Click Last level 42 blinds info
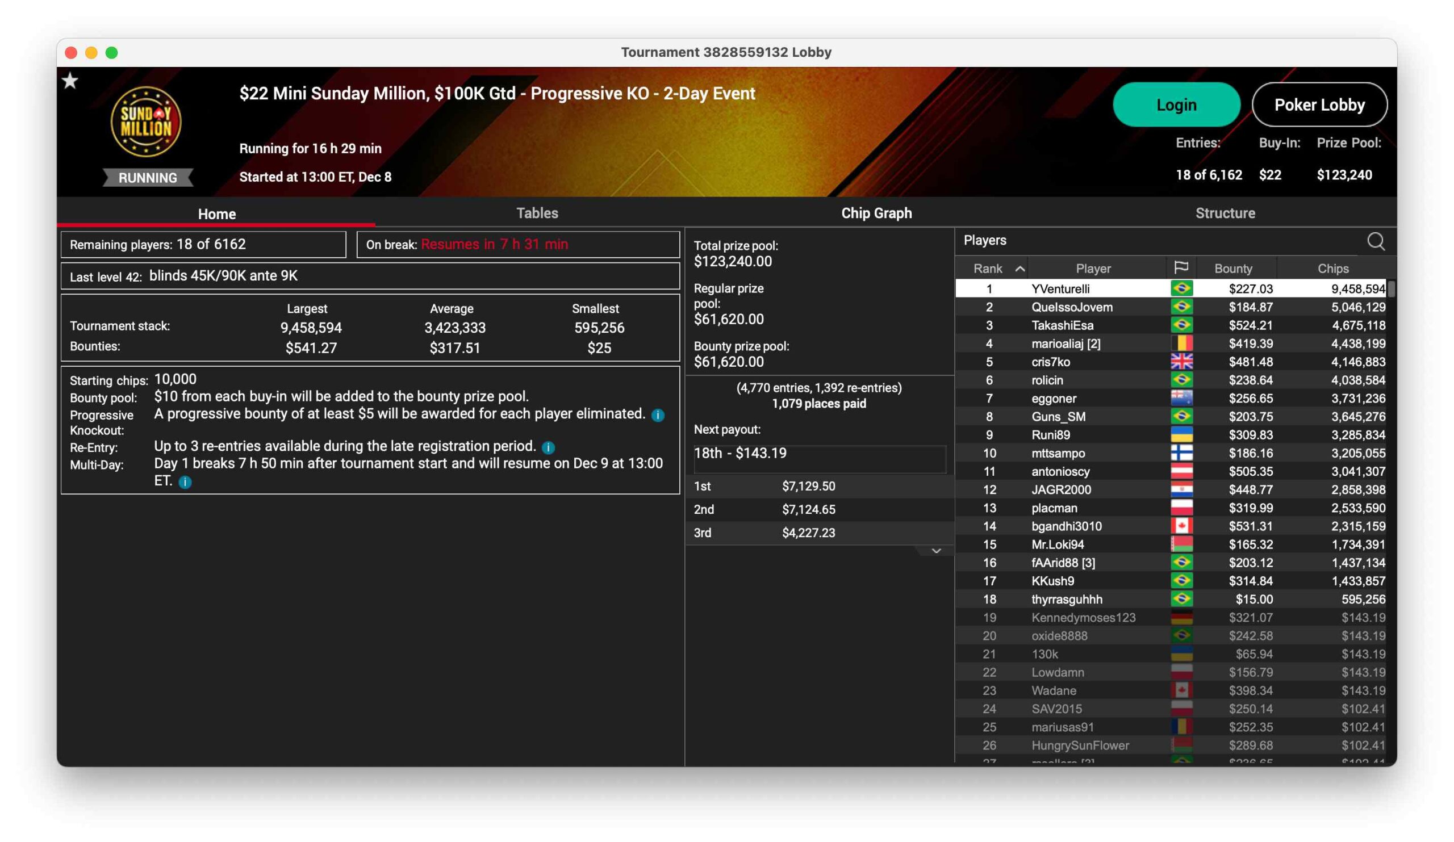 [x=370, y=276]
